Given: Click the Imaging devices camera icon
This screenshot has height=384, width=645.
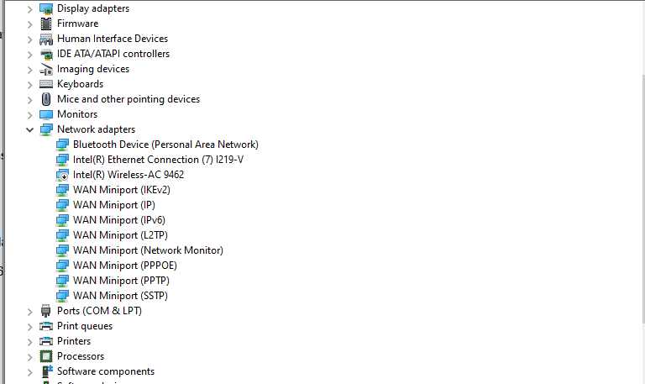Looking at the screenshot, I should click(x=46, y=69).
